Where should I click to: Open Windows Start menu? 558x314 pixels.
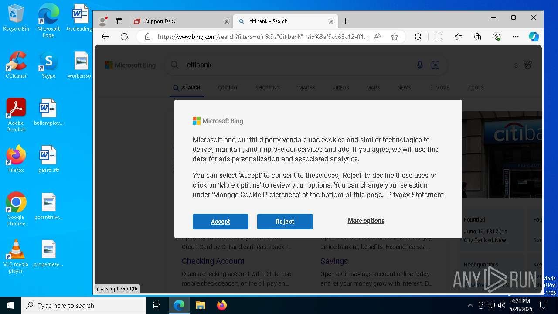10,305
